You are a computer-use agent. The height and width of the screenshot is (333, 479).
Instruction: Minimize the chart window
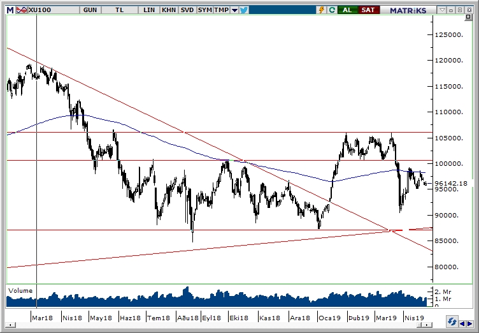coord(451,10)
